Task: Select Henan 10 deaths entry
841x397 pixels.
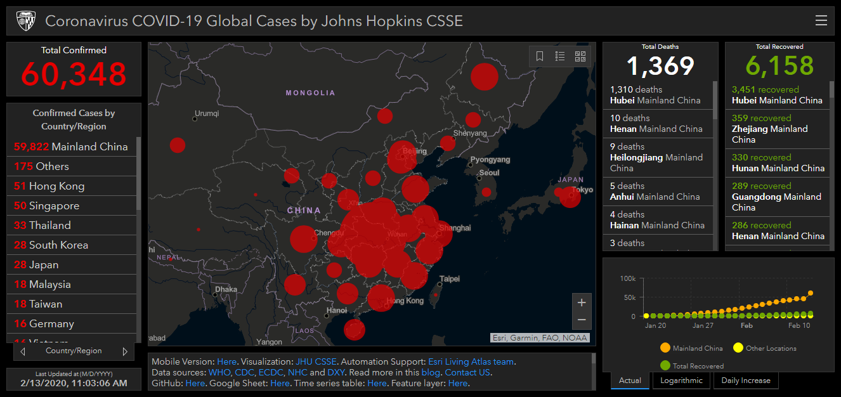Action: coord(658,124)
